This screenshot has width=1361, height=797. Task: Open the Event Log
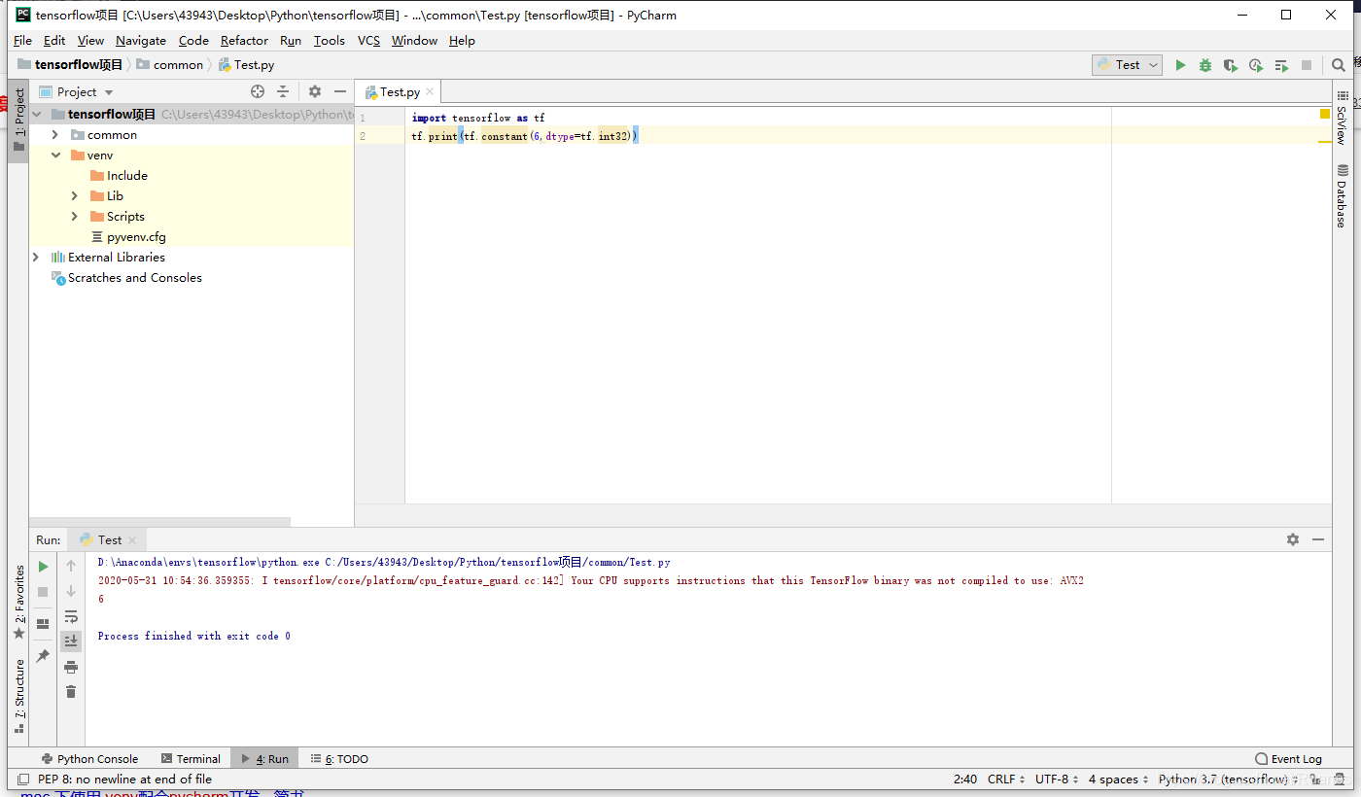[1288, 759]
